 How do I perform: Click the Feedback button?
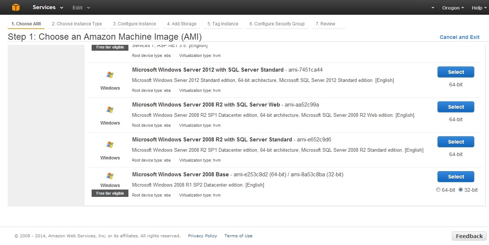(469, 236)
